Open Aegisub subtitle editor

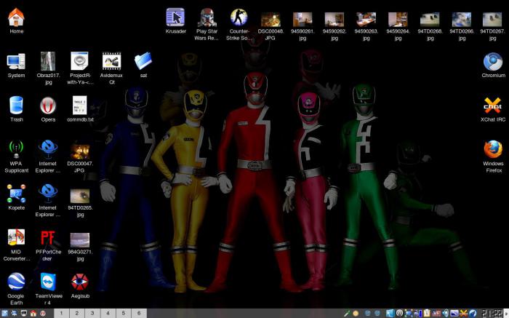pyautogui.click(x=80, y=285)
